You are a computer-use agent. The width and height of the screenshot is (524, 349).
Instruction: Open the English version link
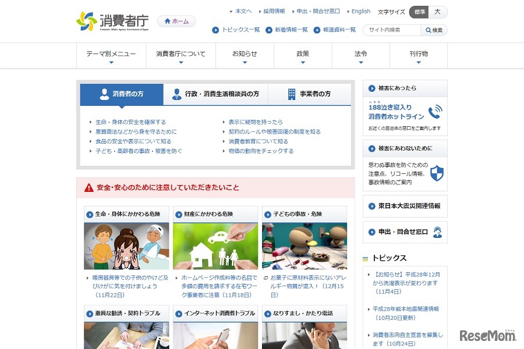360,10
